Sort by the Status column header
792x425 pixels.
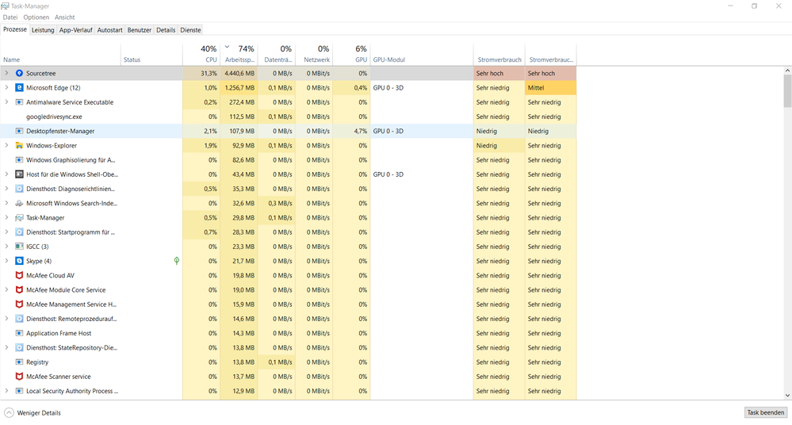(x=151, y=55)
